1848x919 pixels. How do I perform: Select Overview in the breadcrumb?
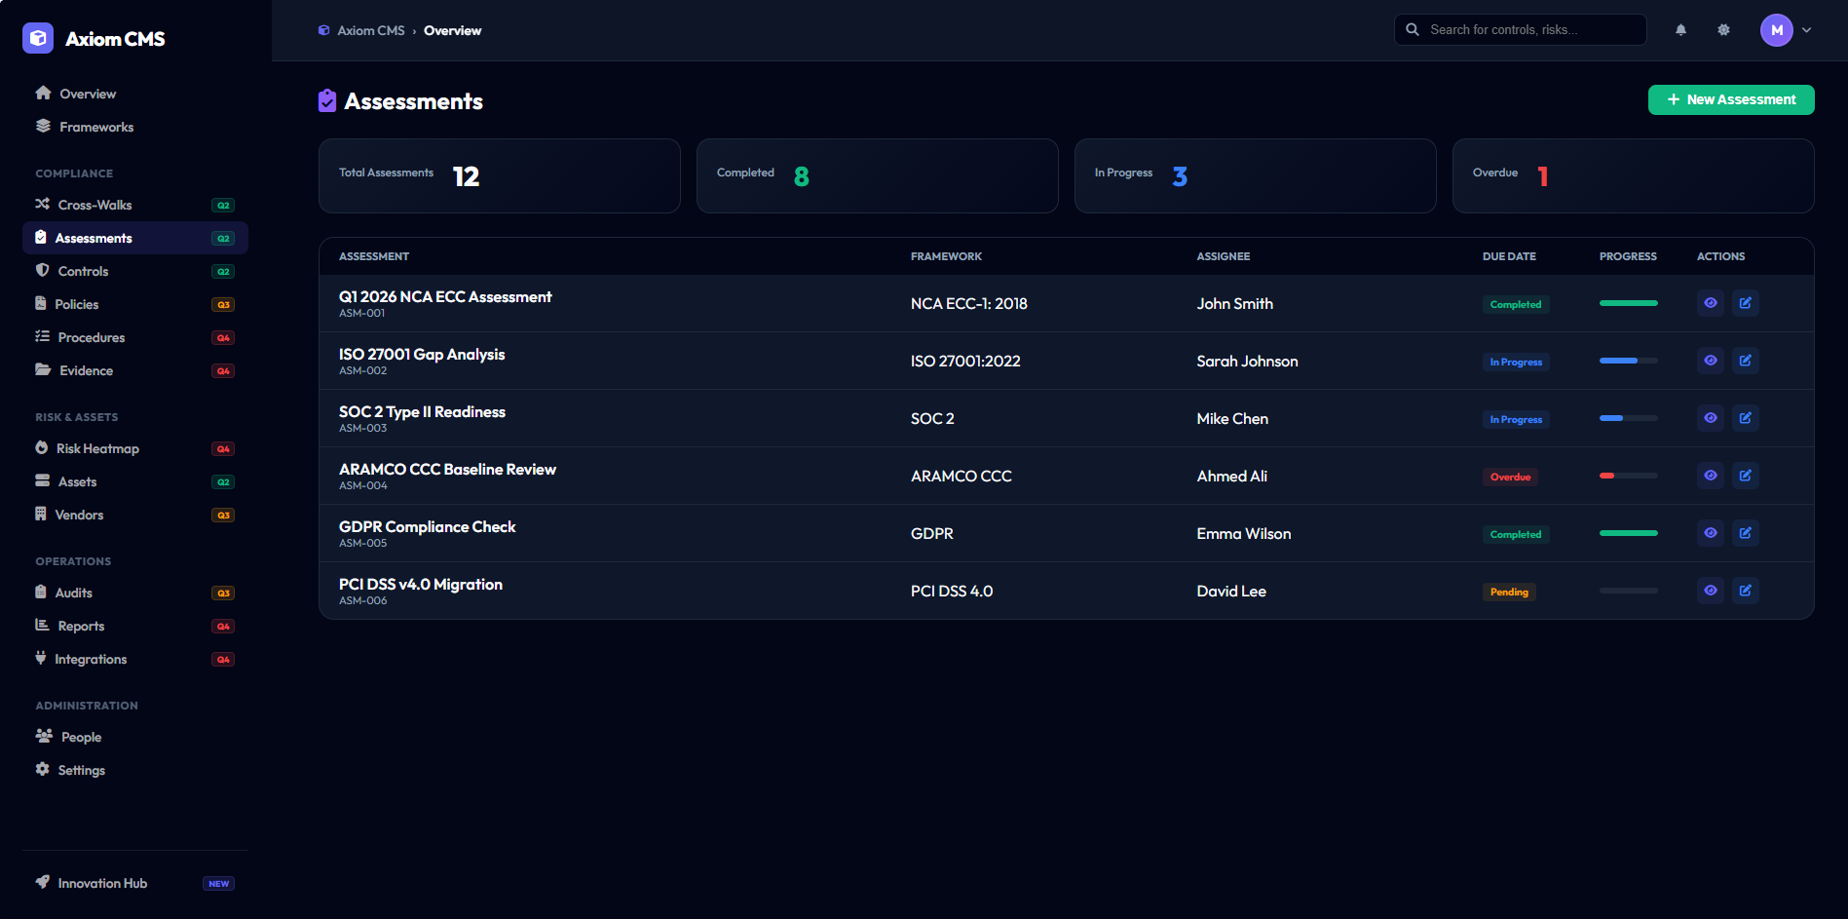coord(452,30)
